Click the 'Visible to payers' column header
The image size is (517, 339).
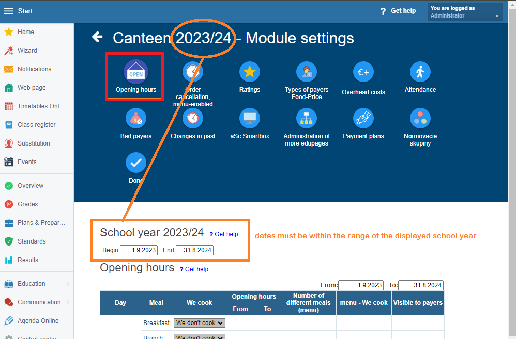[x=418, y=303]
